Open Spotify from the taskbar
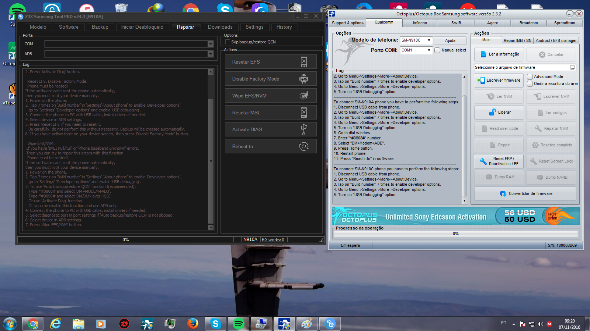Screen dimensions: 590x331 (239, 324)
